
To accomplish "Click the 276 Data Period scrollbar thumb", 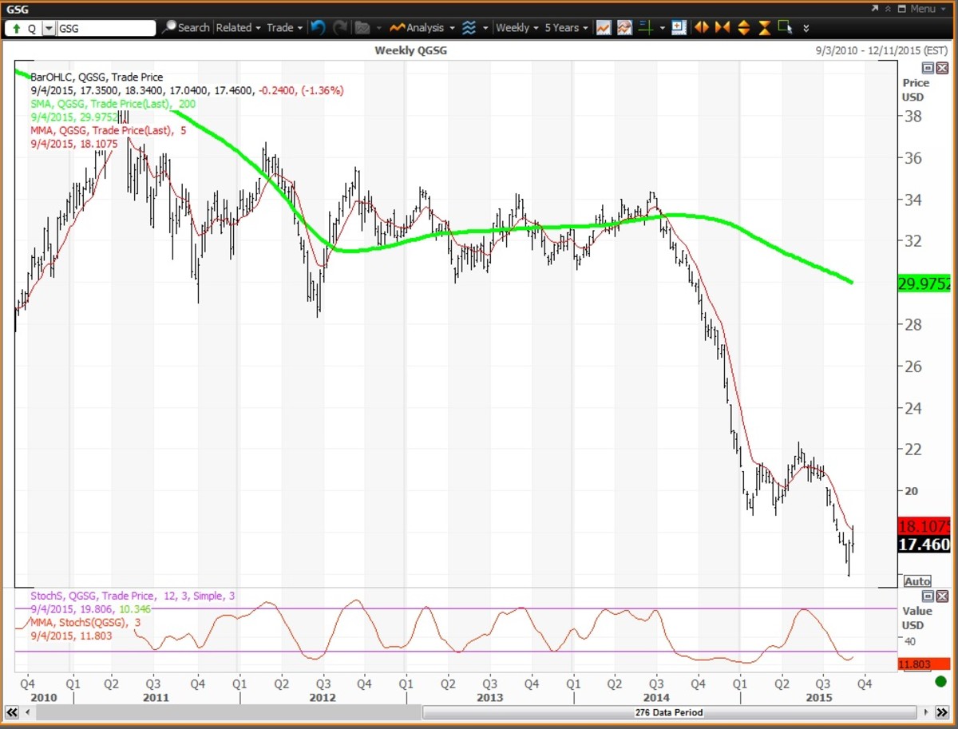I will click(667, 712).
